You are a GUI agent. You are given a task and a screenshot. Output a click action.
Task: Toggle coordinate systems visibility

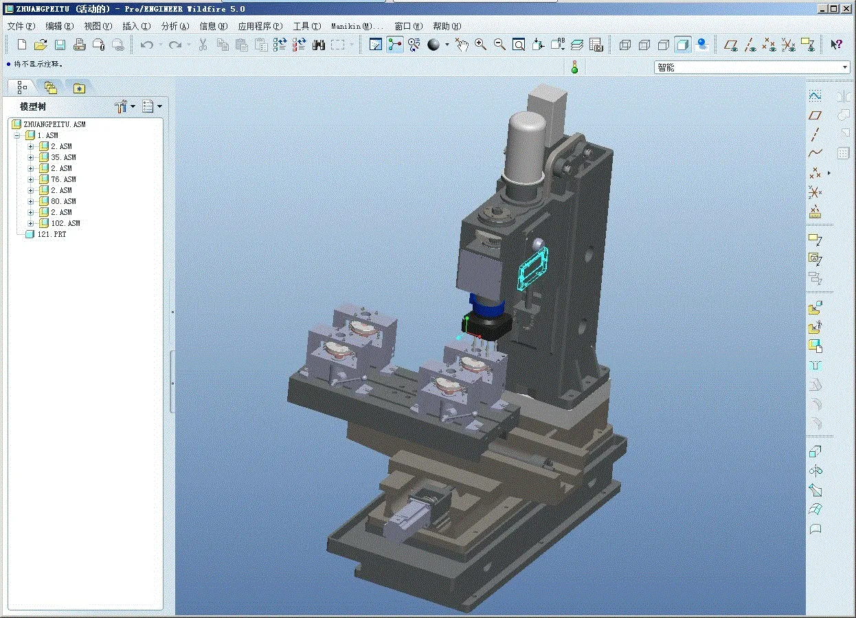tap(789, 45)
